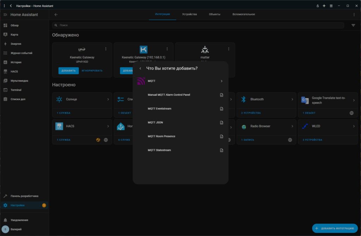Ignore the discovered UPnP Keenetic Gateway

click(92, 71)
